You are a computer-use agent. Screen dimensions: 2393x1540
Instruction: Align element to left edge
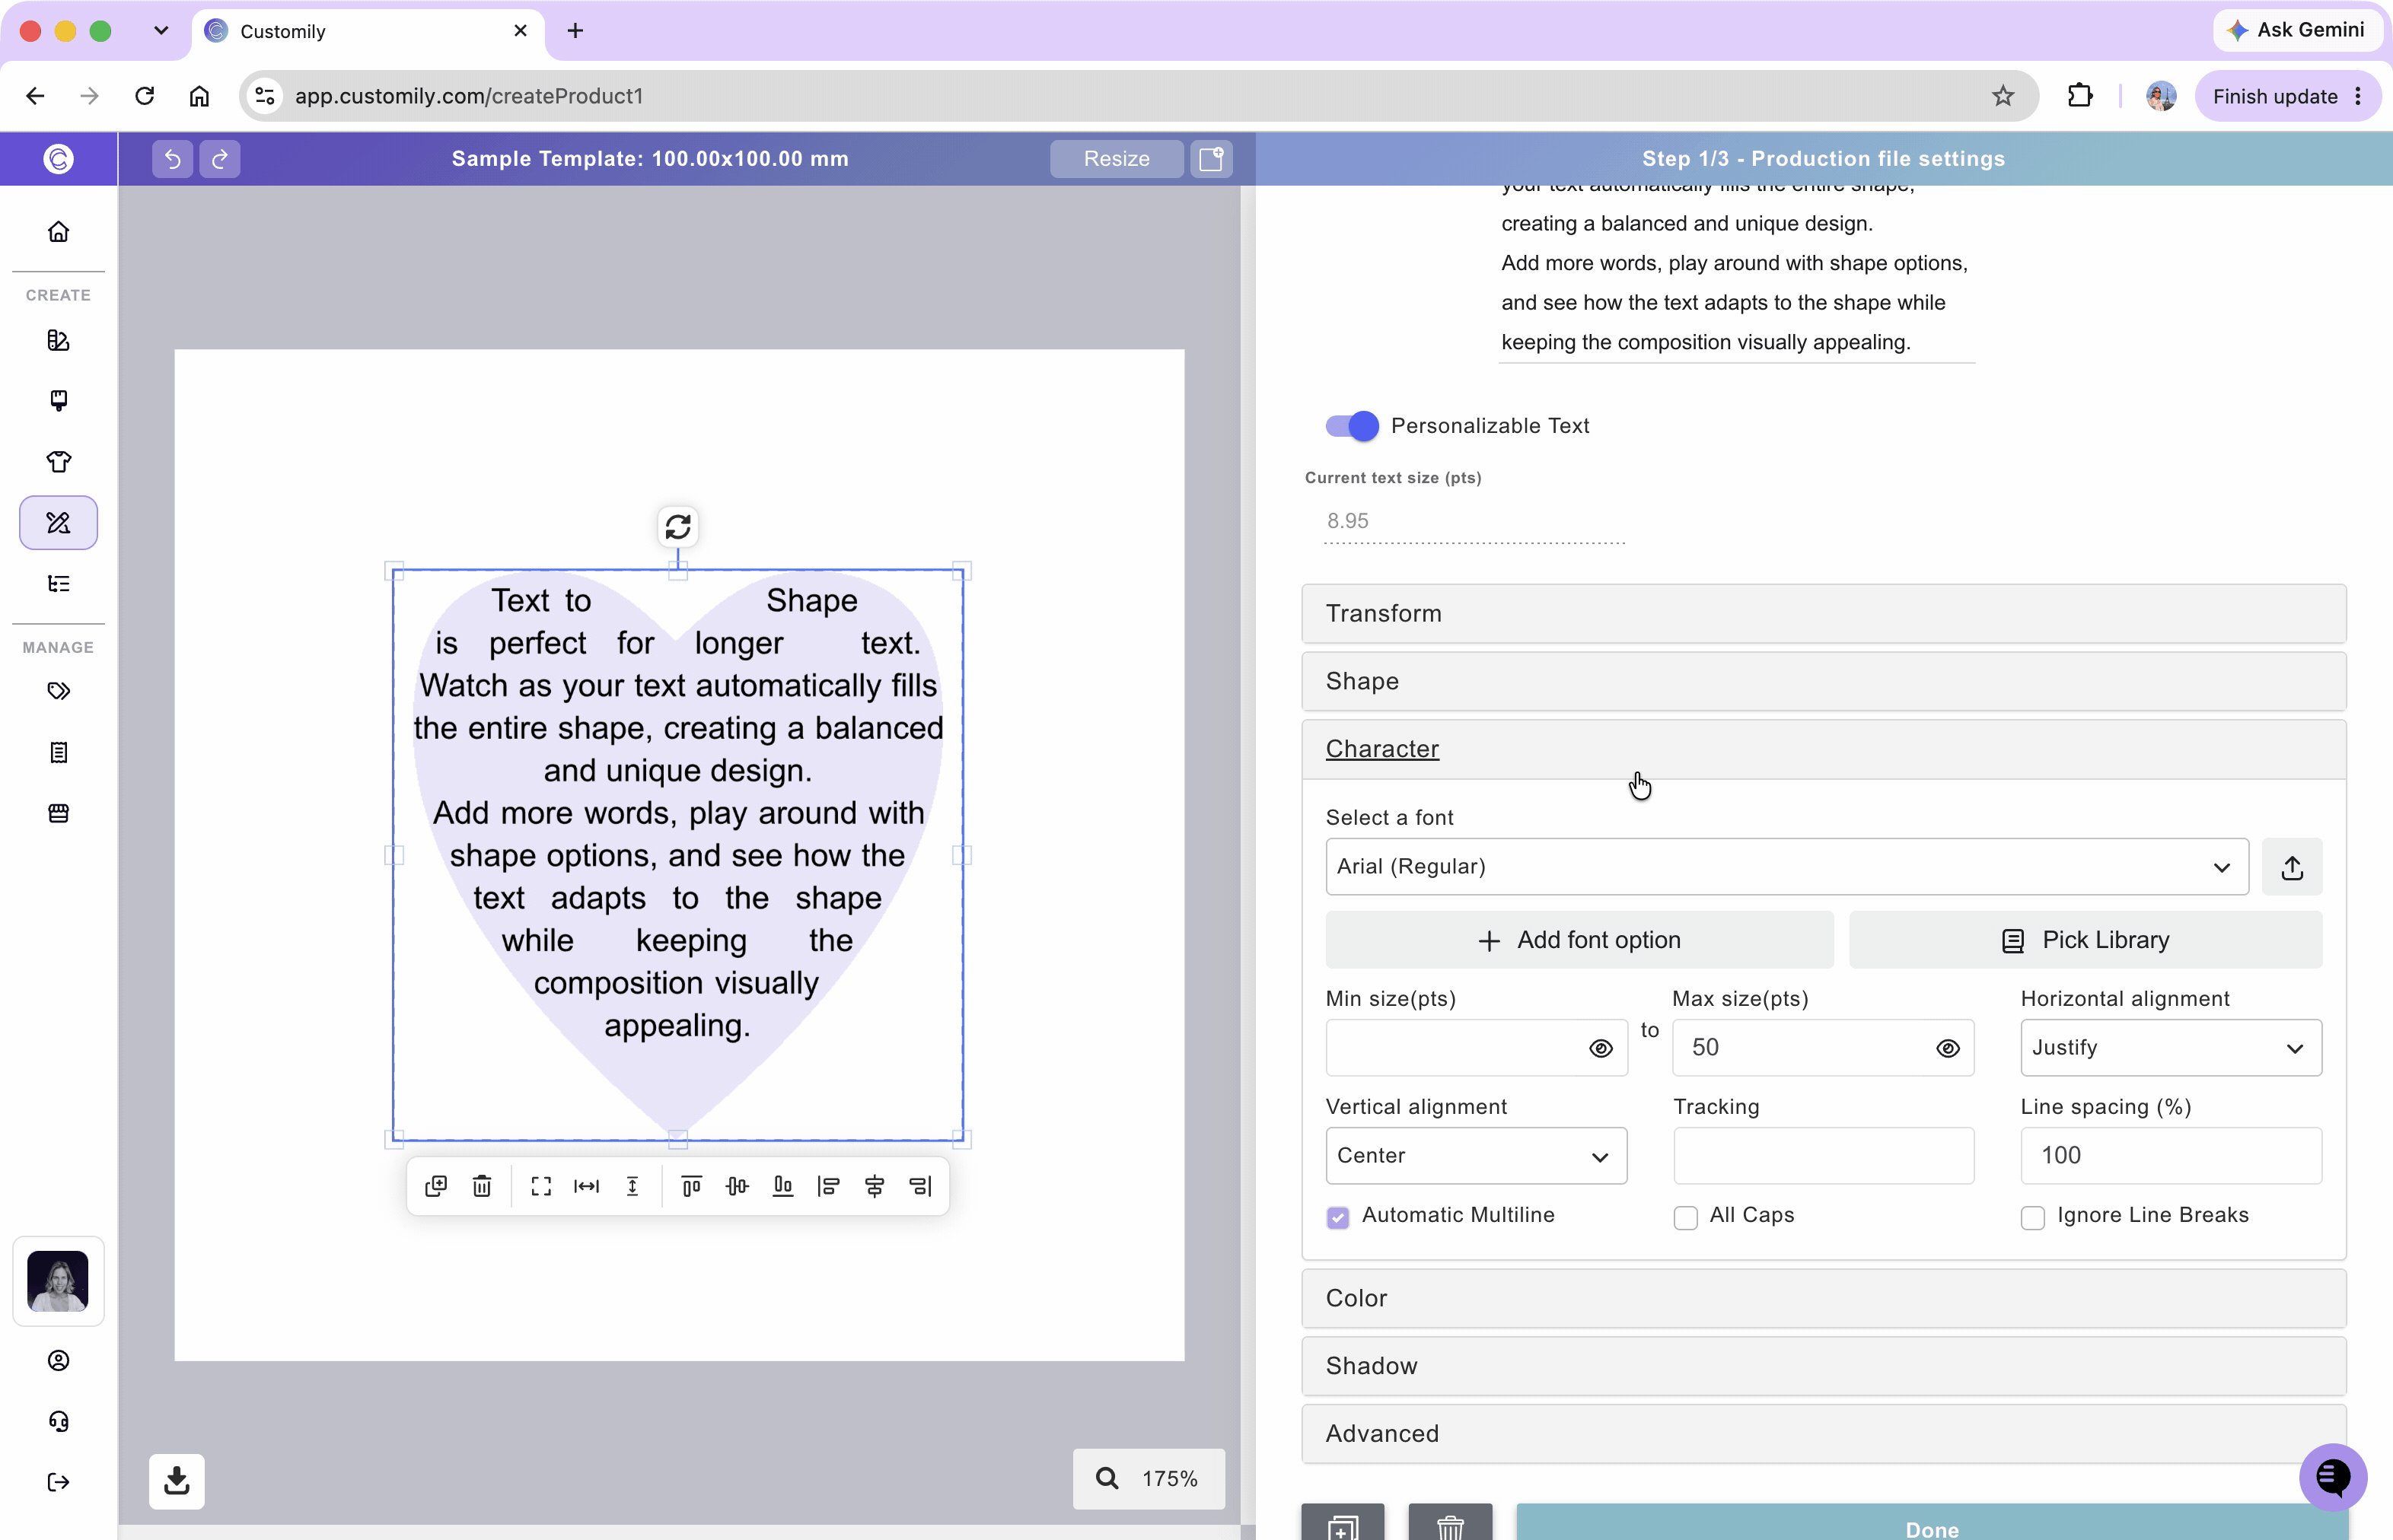click(828, 1186)
